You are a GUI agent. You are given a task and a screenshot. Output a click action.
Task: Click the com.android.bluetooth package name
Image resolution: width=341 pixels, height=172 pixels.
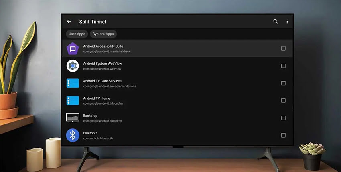[x=98, y=138]
